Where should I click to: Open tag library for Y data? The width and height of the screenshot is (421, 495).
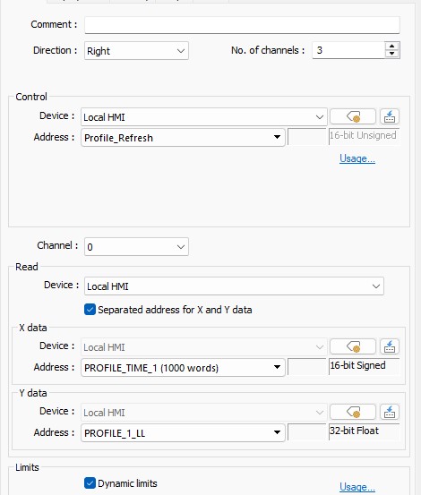(x=353, y=412)
